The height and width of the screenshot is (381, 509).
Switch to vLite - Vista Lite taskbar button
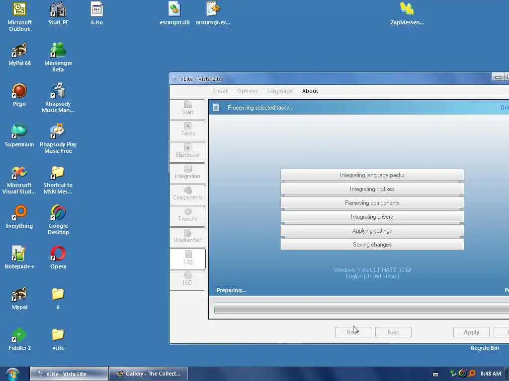(69, 374)
